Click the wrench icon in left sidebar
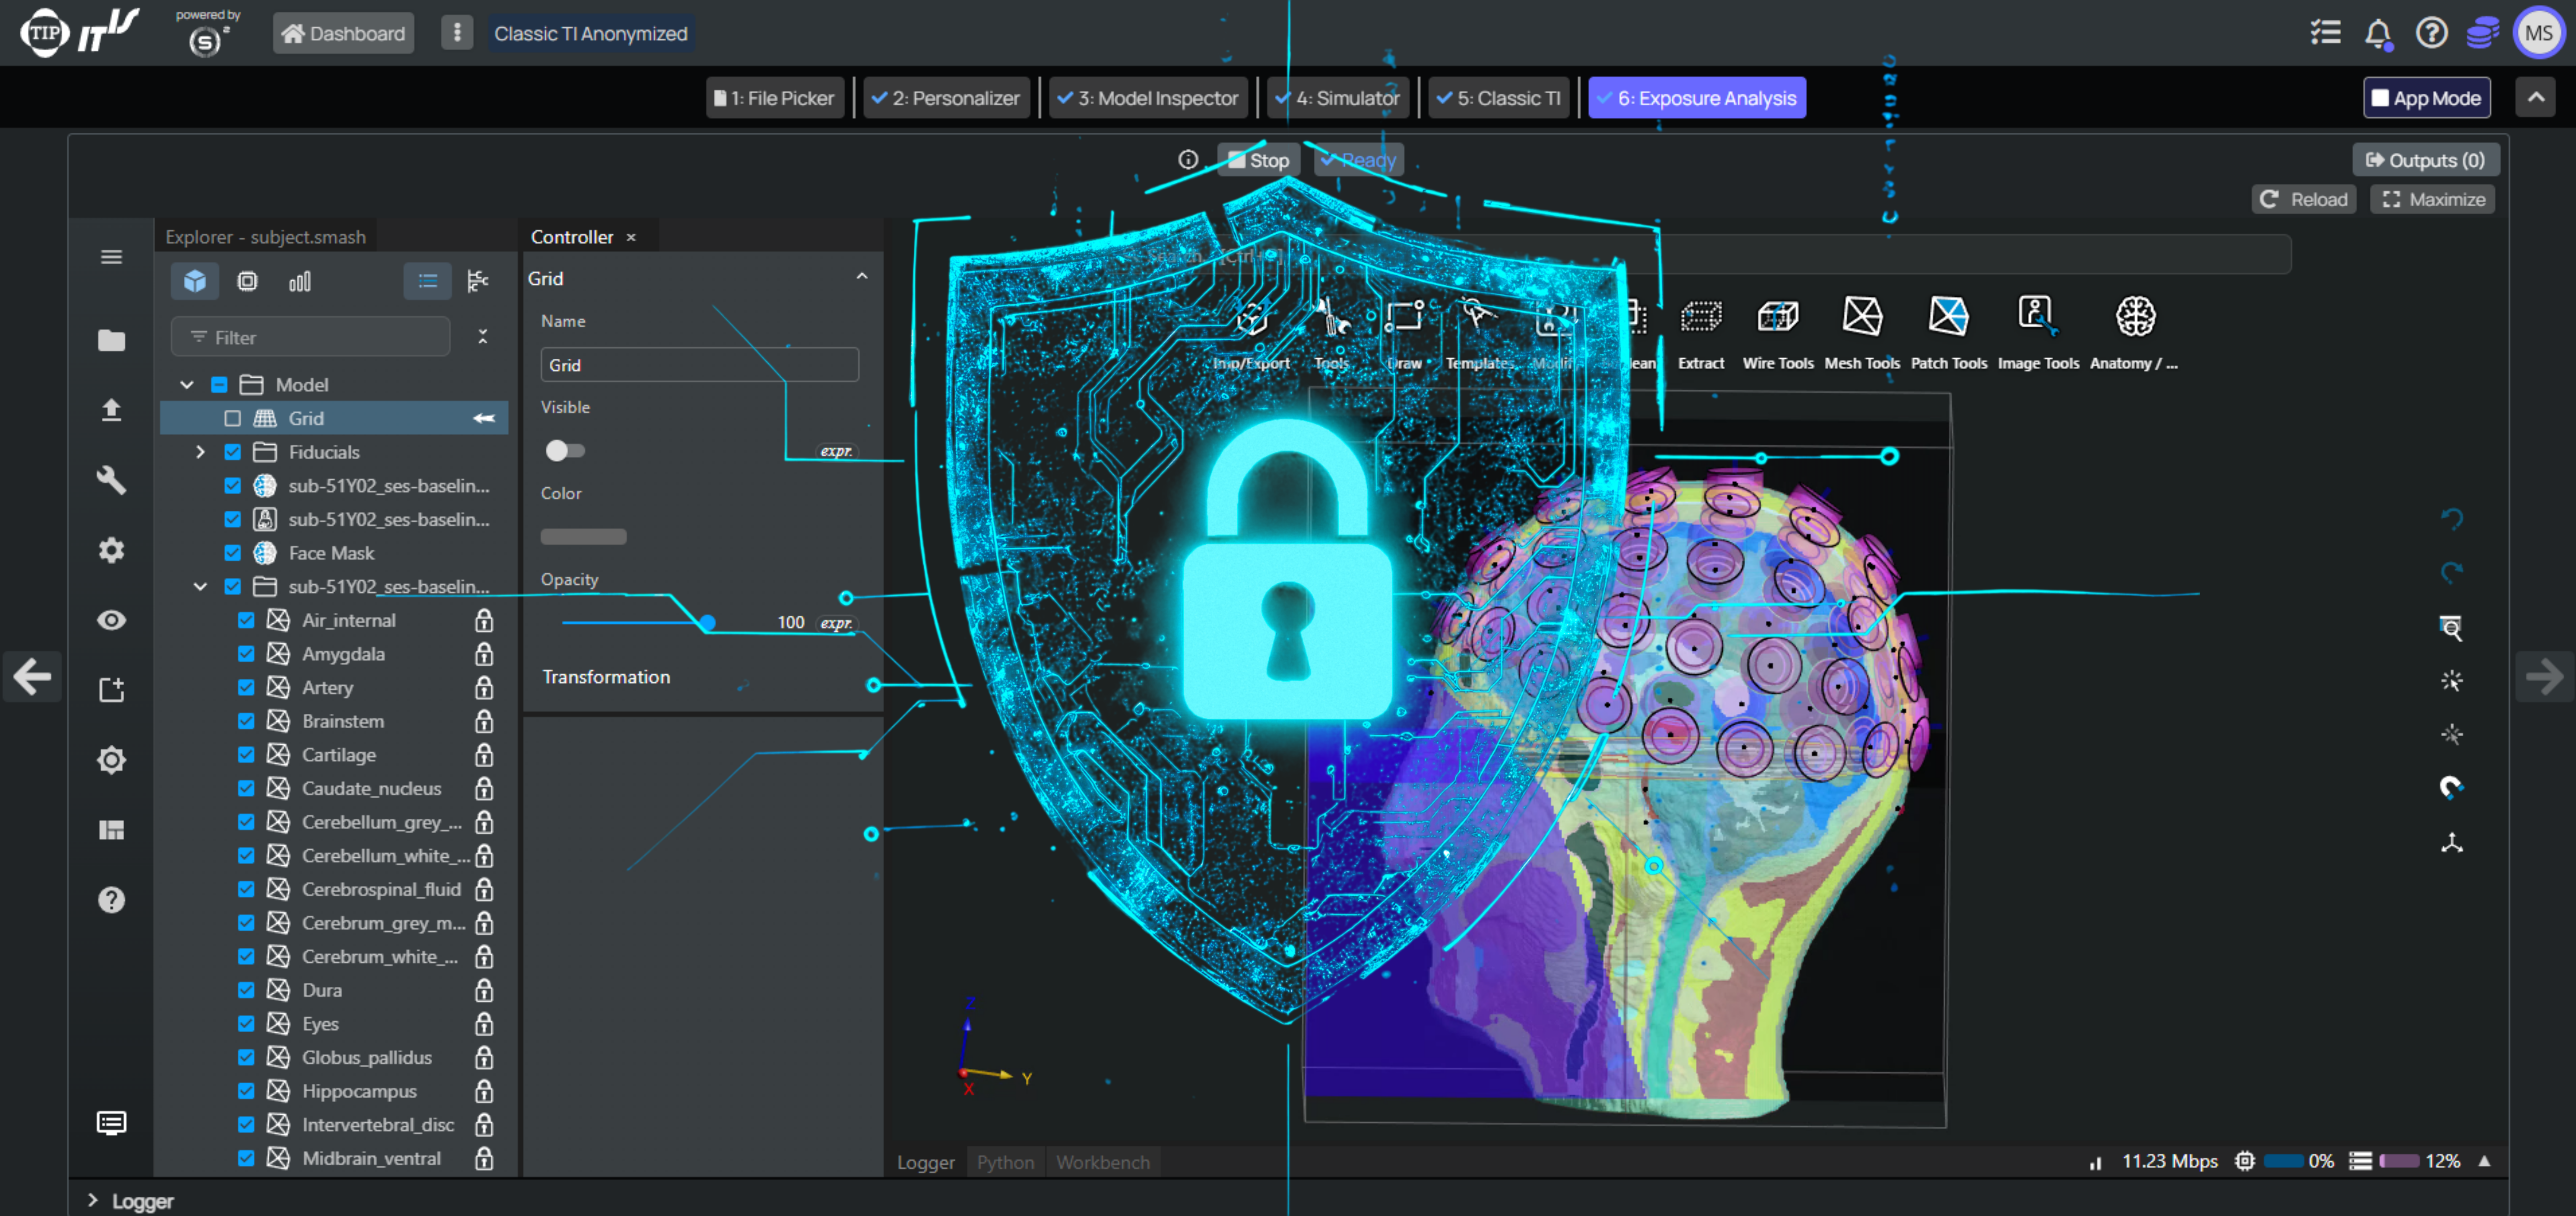The height and width of the screenshot is (1216, 2576). [111, 480]
